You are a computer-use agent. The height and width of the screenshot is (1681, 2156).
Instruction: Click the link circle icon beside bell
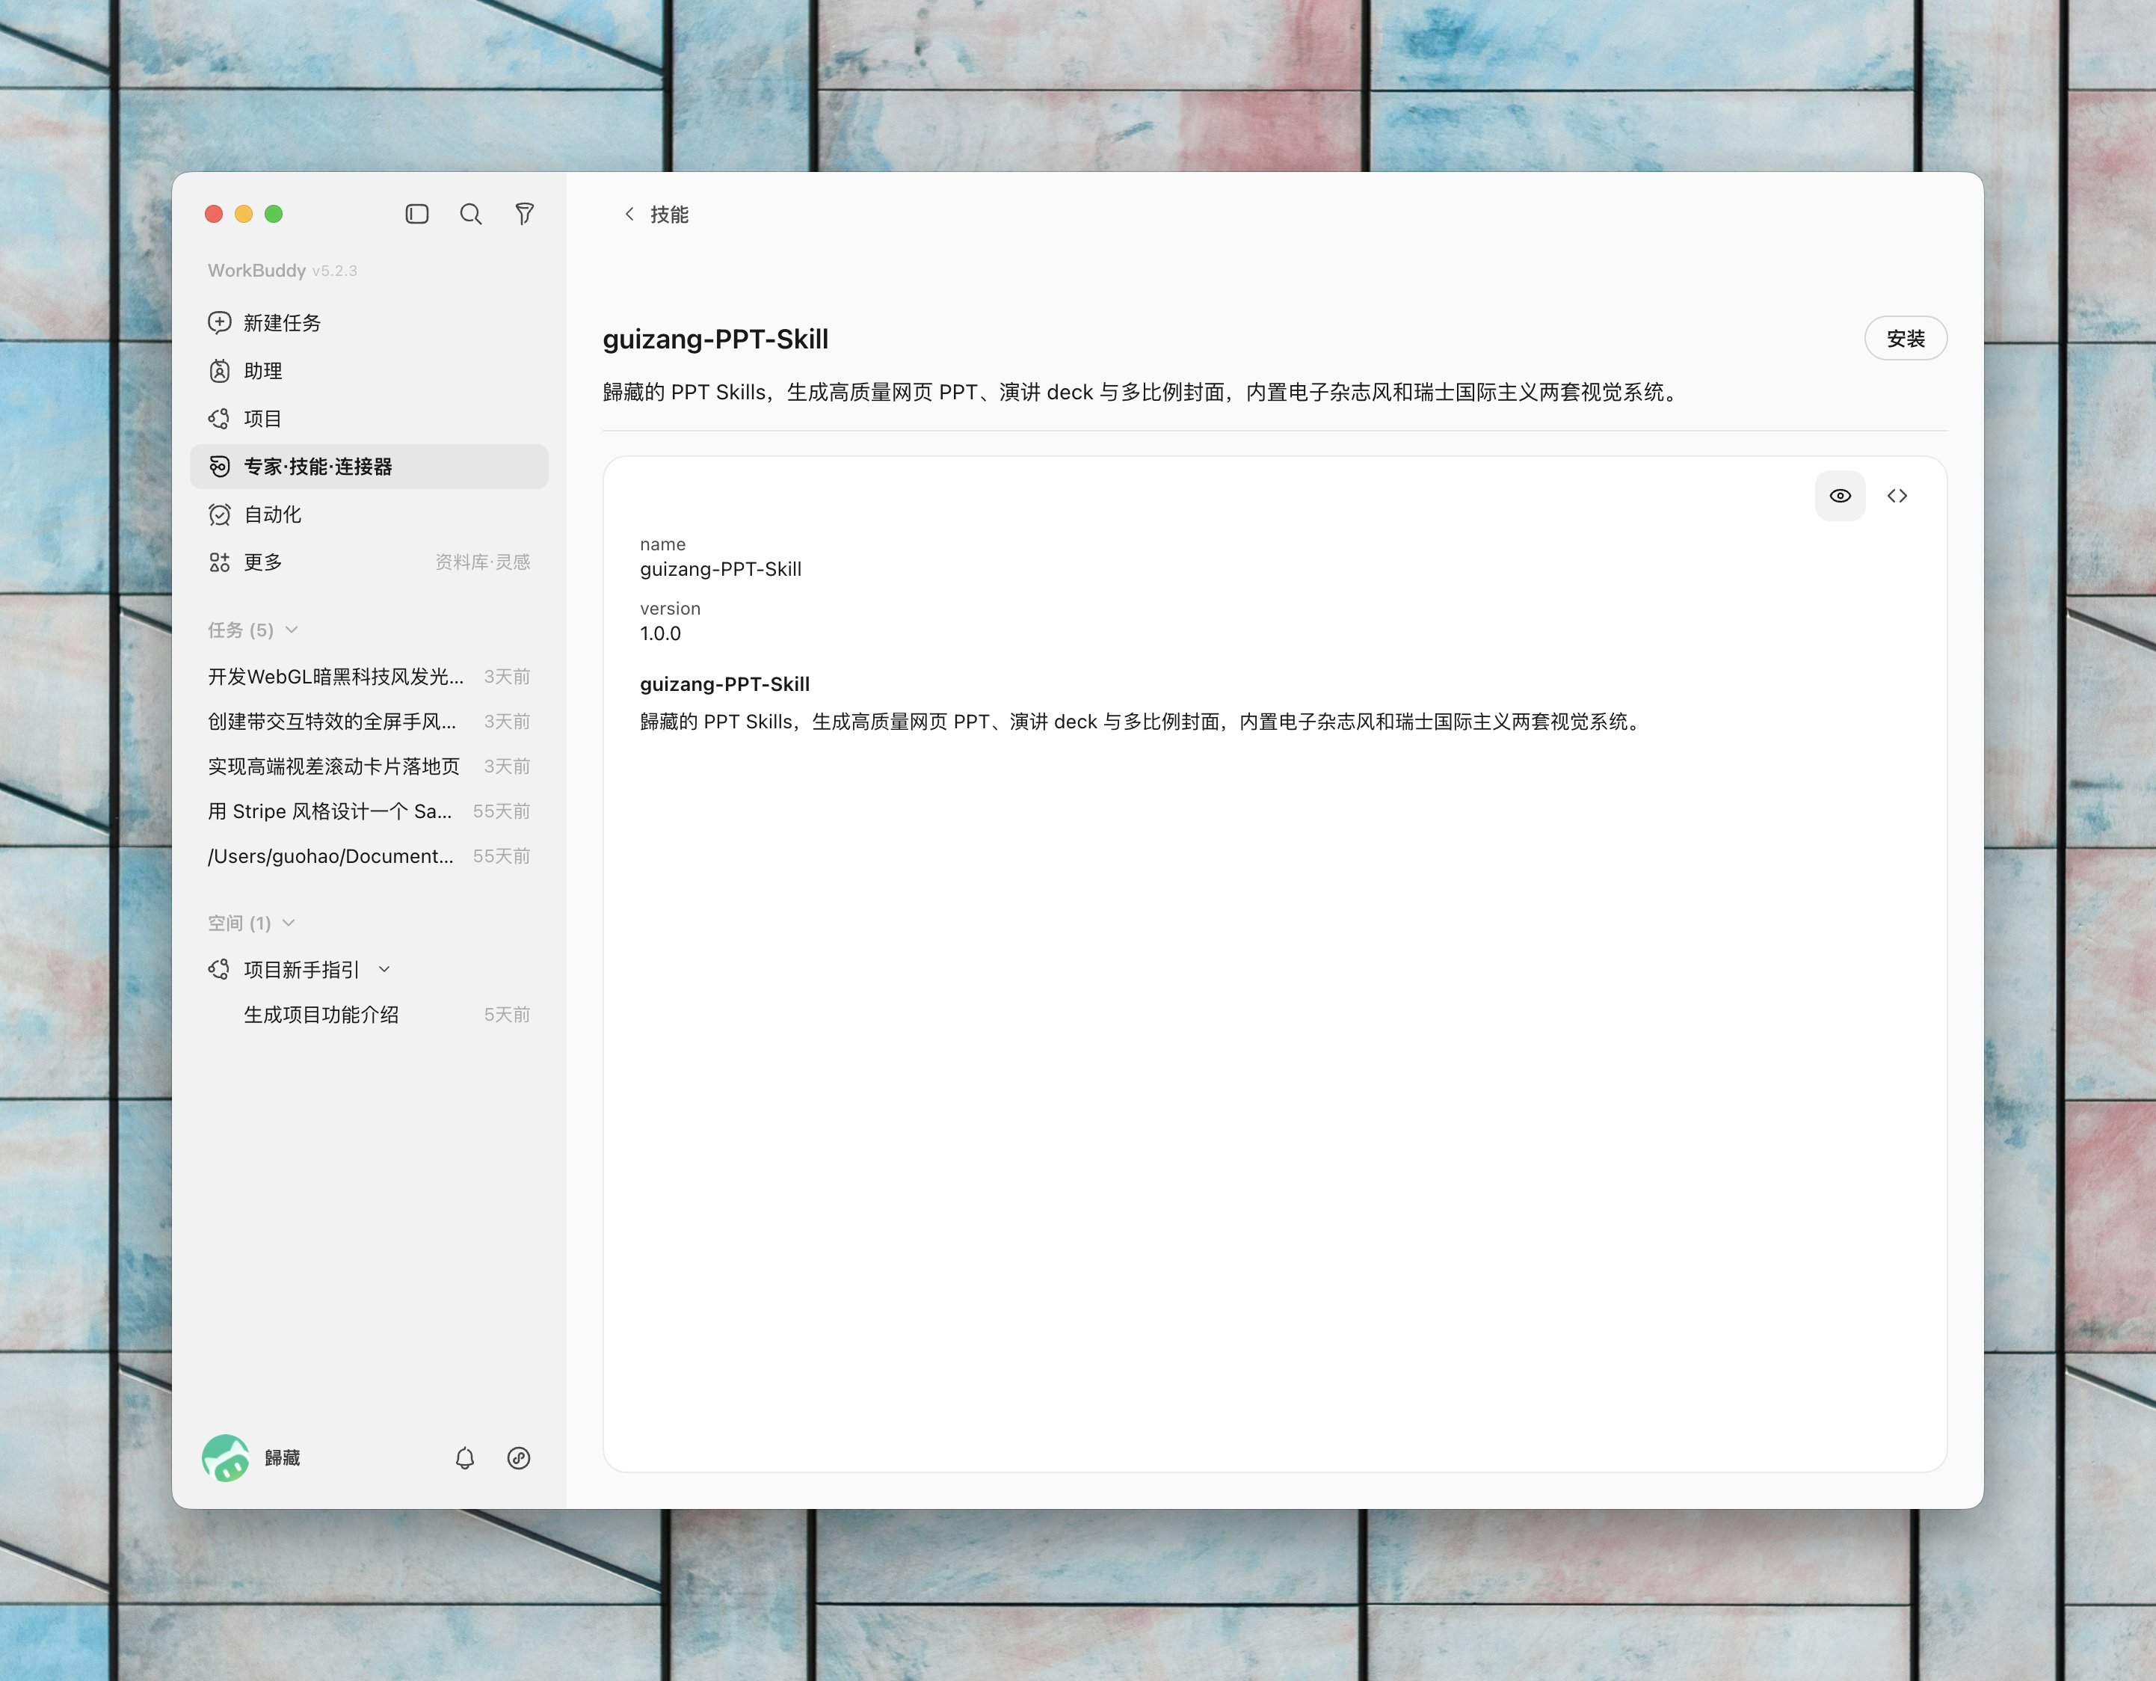(518, 1457)
